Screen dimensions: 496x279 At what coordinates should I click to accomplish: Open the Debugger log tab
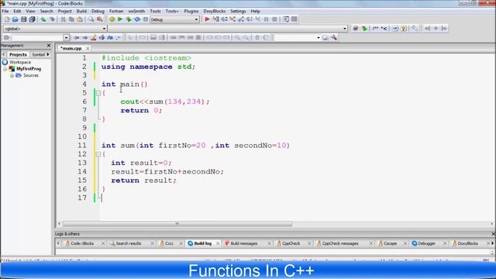click(x=426, y=243)
